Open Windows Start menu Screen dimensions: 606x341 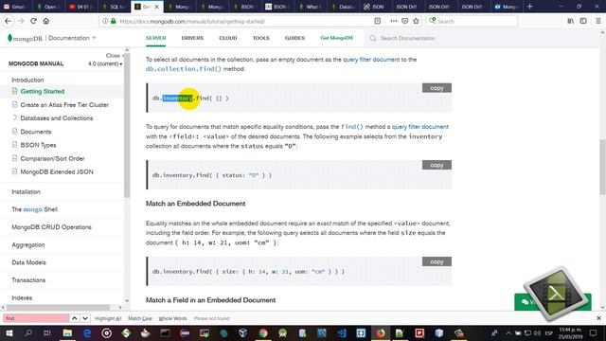pos(9,333)
